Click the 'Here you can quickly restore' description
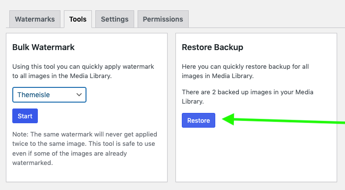 click(245, 71)
